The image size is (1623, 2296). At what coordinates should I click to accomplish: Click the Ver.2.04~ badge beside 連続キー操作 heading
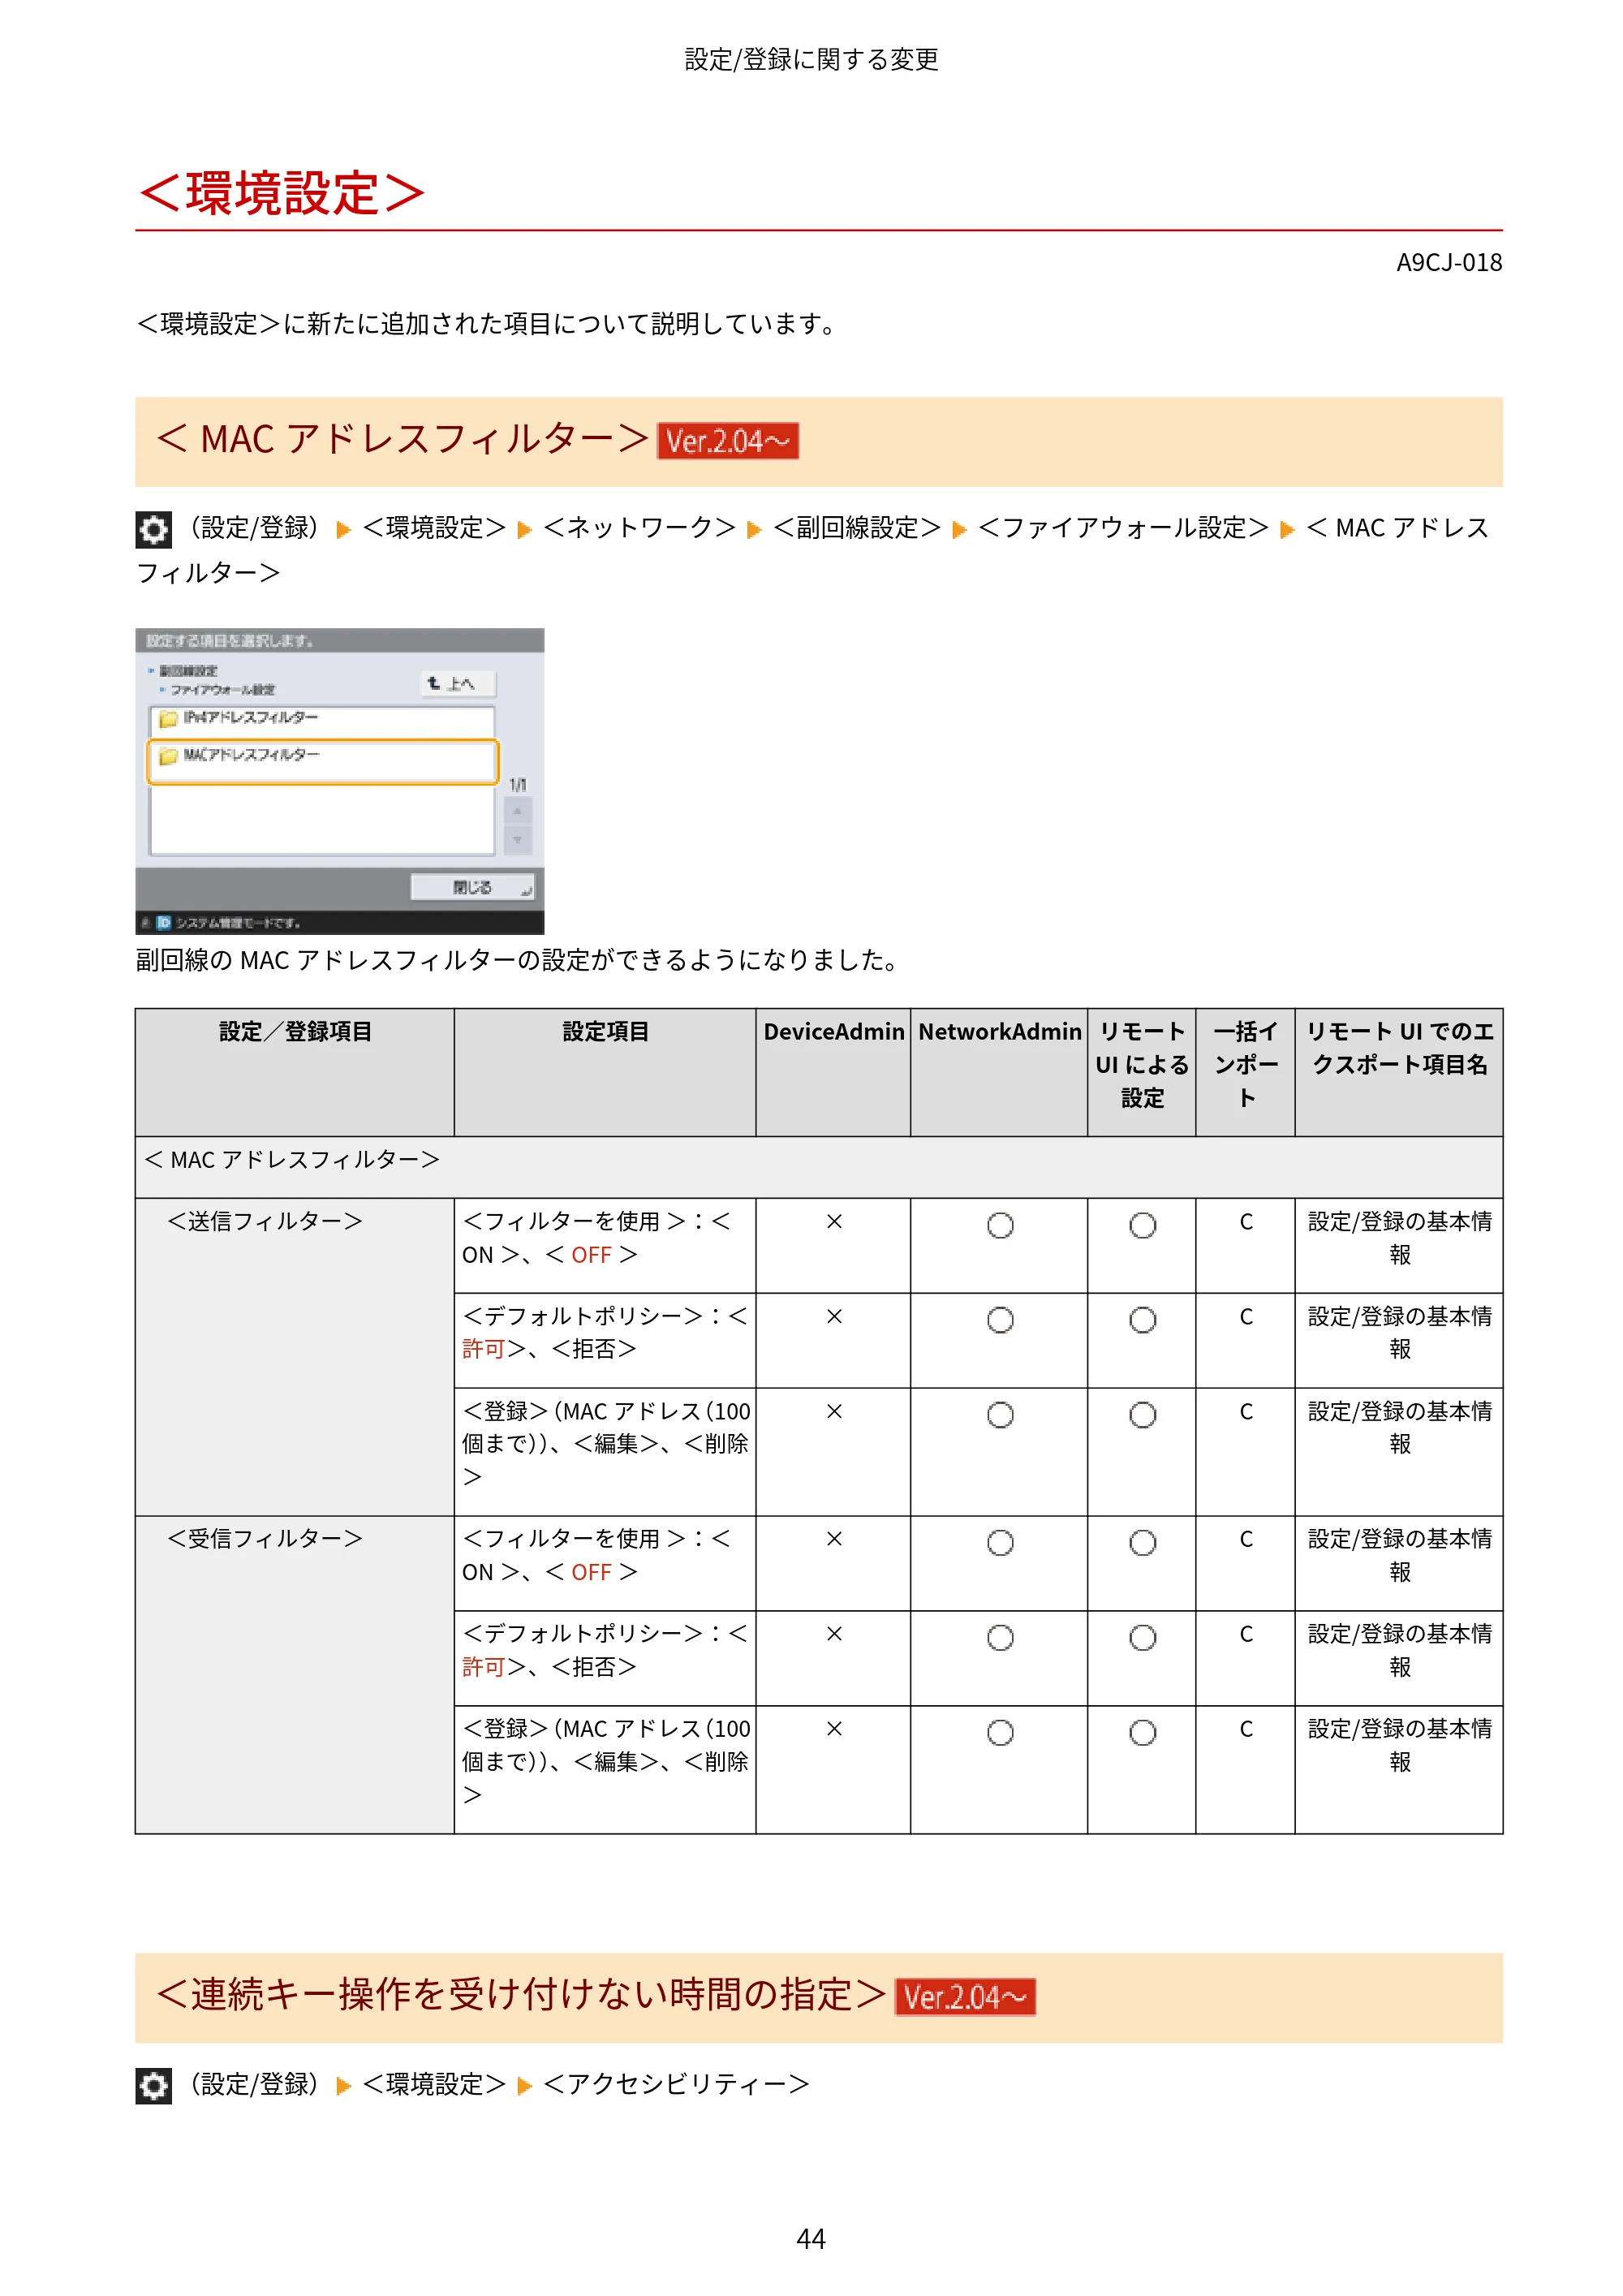click(x=964, y=1997)
